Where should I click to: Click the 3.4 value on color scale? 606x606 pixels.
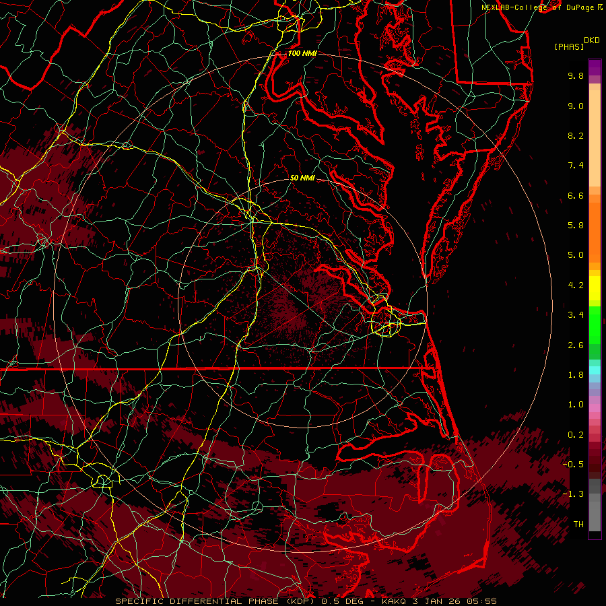point(576,315)
